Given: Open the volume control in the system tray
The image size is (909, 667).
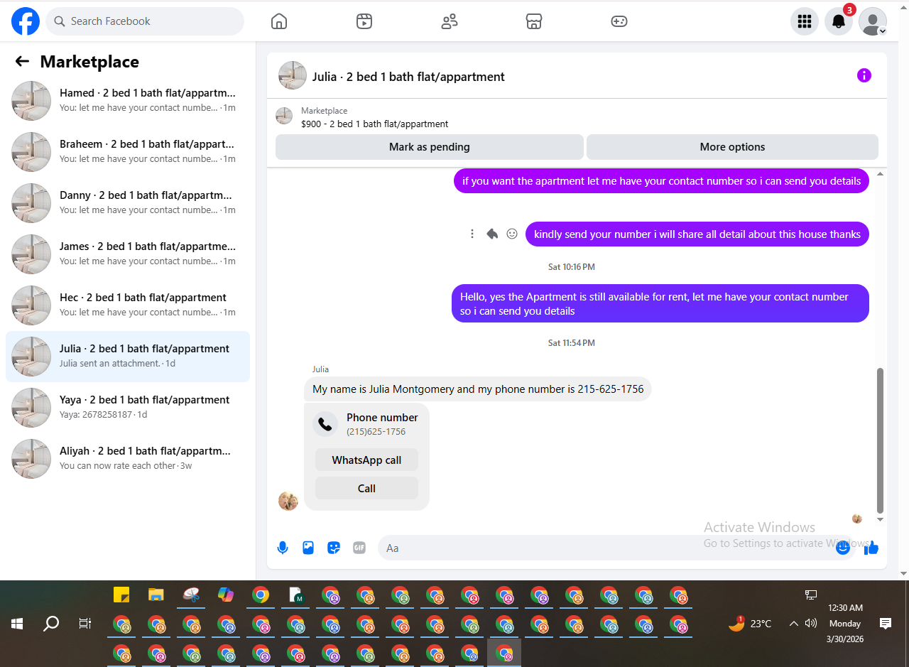Looking at the screenshot, I should click(811, 624).
